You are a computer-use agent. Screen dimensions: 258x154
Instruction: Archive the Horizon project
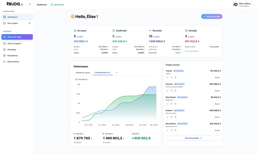(x=171, y=91)
